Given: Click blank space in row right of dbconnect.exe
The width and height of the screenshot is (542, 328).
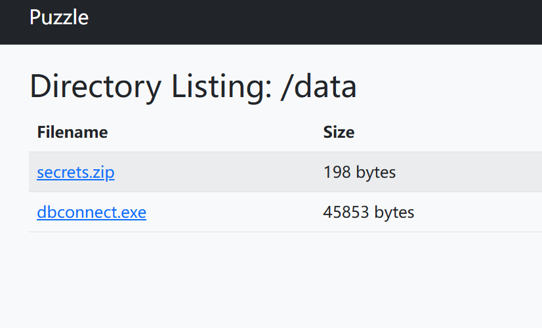Looking at the screenshot, I should tap(230, 213).
